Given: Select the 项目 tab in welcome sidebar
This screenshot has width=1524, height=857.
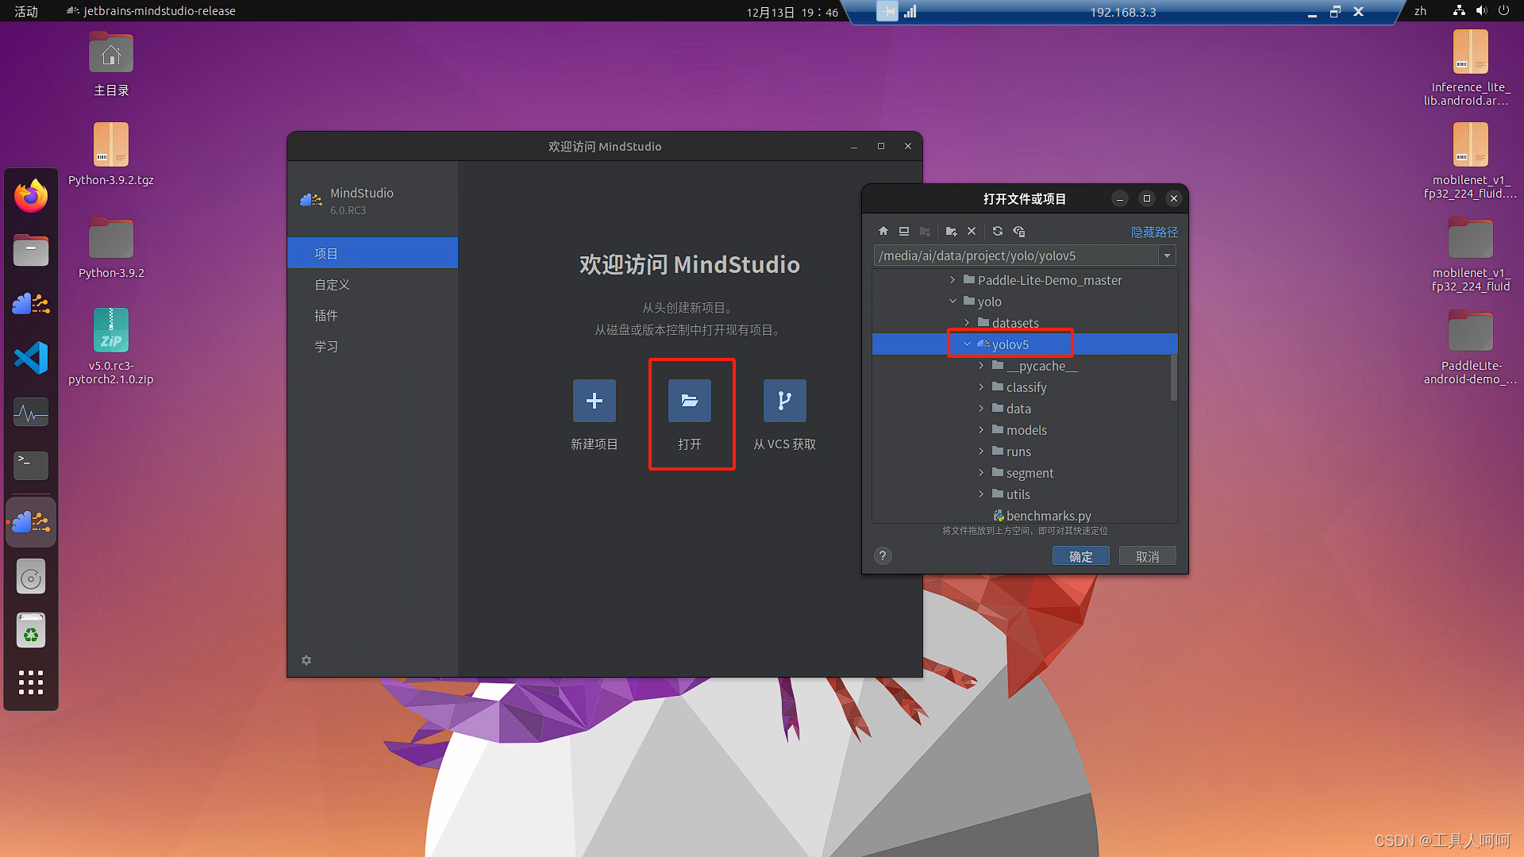Looking at the screenshot, I should coord(372,253).
